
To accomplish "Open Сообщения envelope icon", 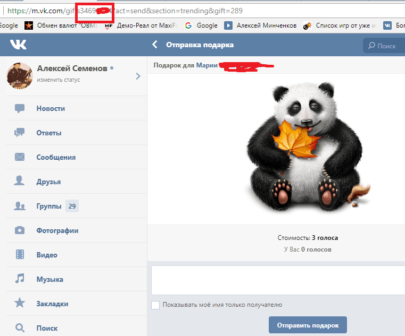I will (x=20, y=157).
